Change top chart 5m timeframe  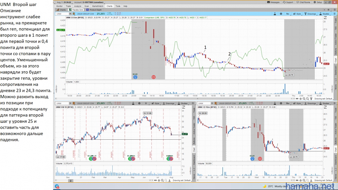288,14
